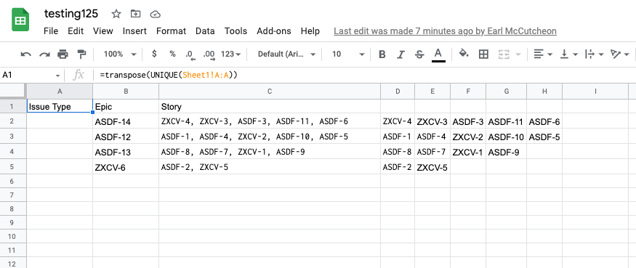Select the Paint format roller icon

point(81,54)
